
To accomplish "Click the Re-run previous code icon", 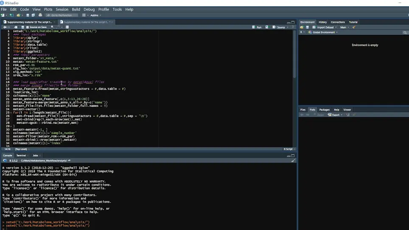I will [267, 27].
